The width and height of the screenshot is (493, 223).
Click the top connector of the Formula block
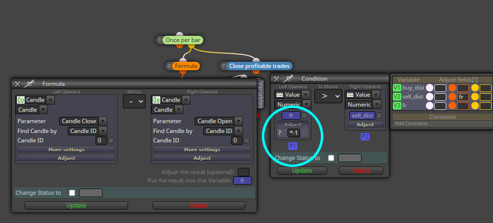[x=183, y=60]
